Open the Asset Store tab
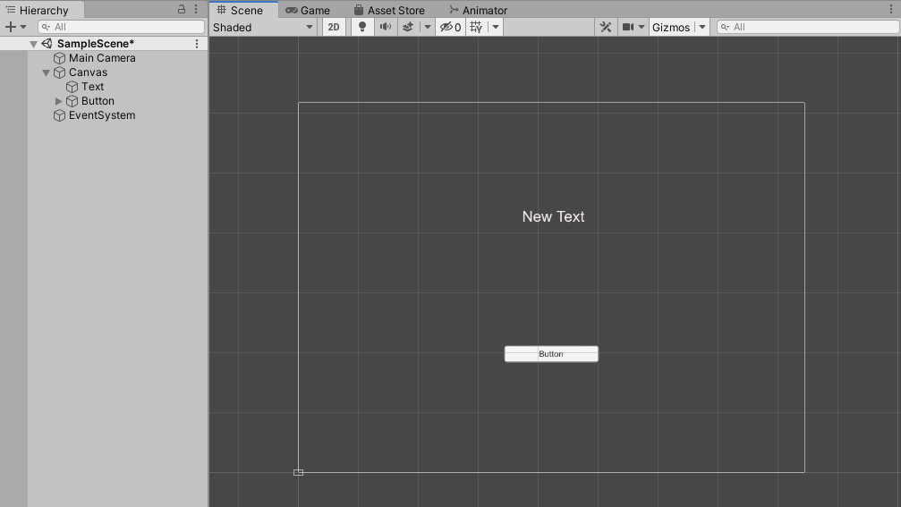This screenshot has width=901, height=507. 389,11
